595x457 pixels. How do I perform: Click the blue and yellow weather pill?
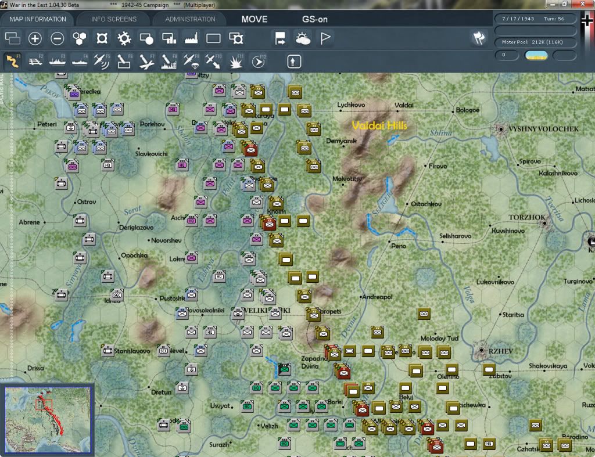[x=536, y=55]
